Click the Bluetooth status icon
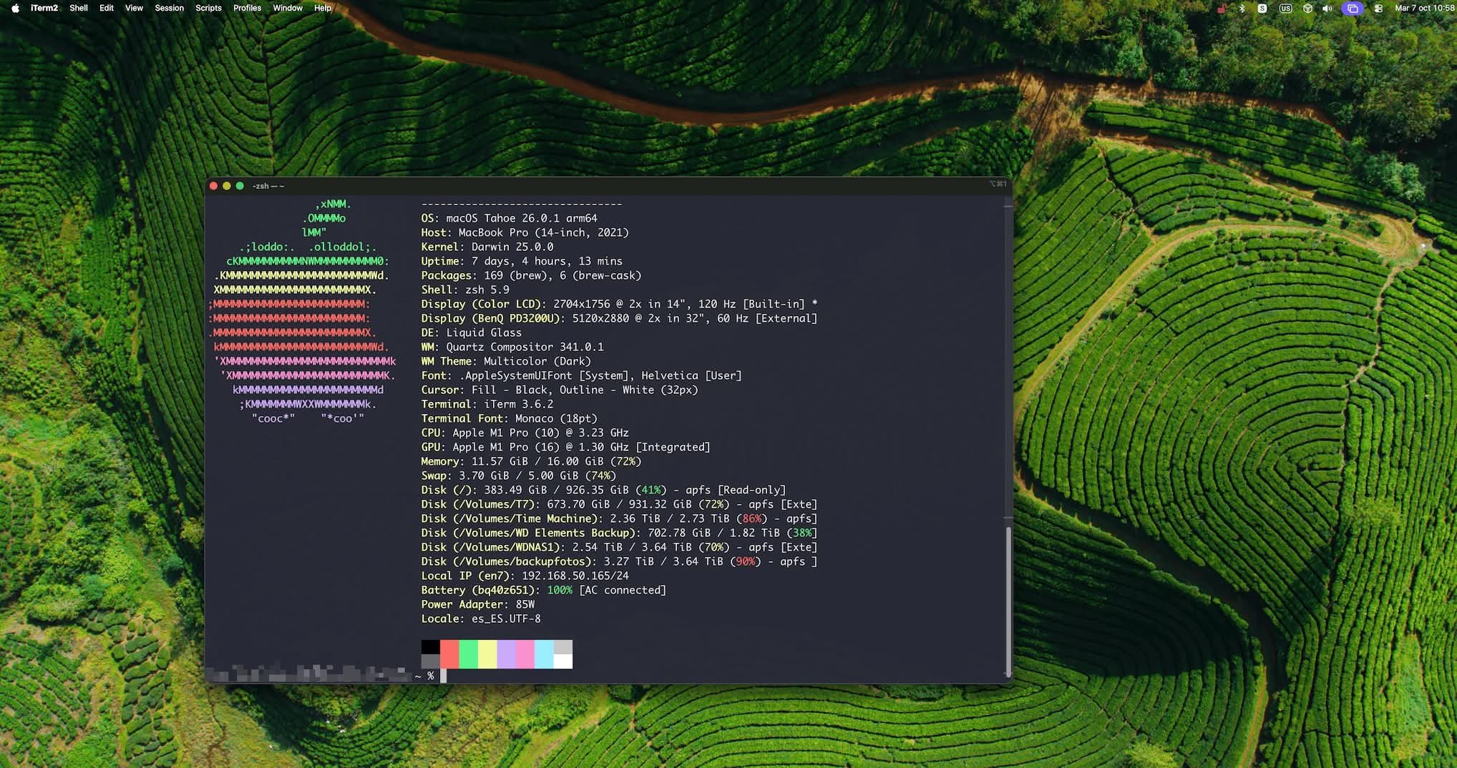The width and height of the screenshot is (1457, 768). [1242, 9]
